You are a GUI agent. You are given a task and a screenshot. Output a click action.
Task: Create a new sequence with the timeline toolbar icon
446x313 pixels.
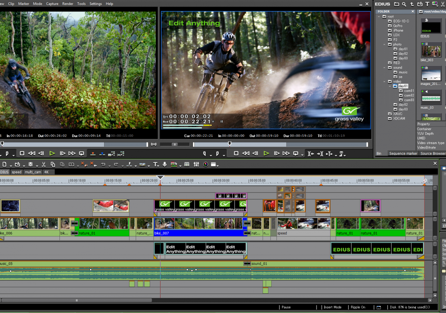point(4,164)
